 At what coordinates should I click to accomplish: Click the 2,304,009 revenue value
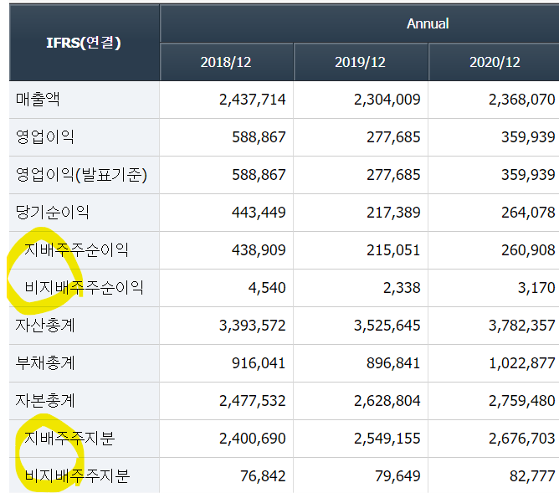pos(387,100)
